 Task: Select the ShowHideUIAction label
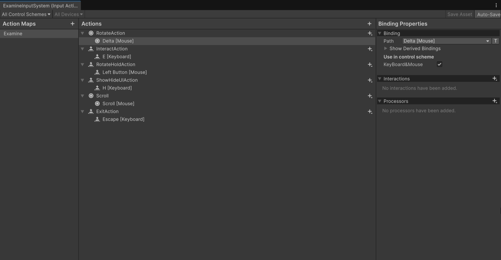click(117, 80)
